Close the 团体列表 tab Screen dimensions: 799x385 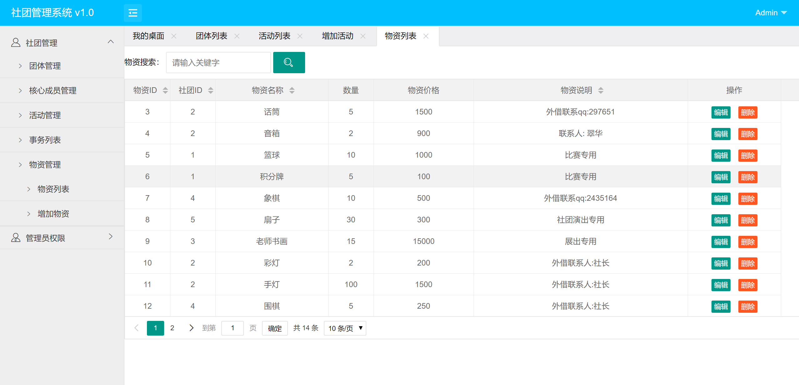point(237,36)
